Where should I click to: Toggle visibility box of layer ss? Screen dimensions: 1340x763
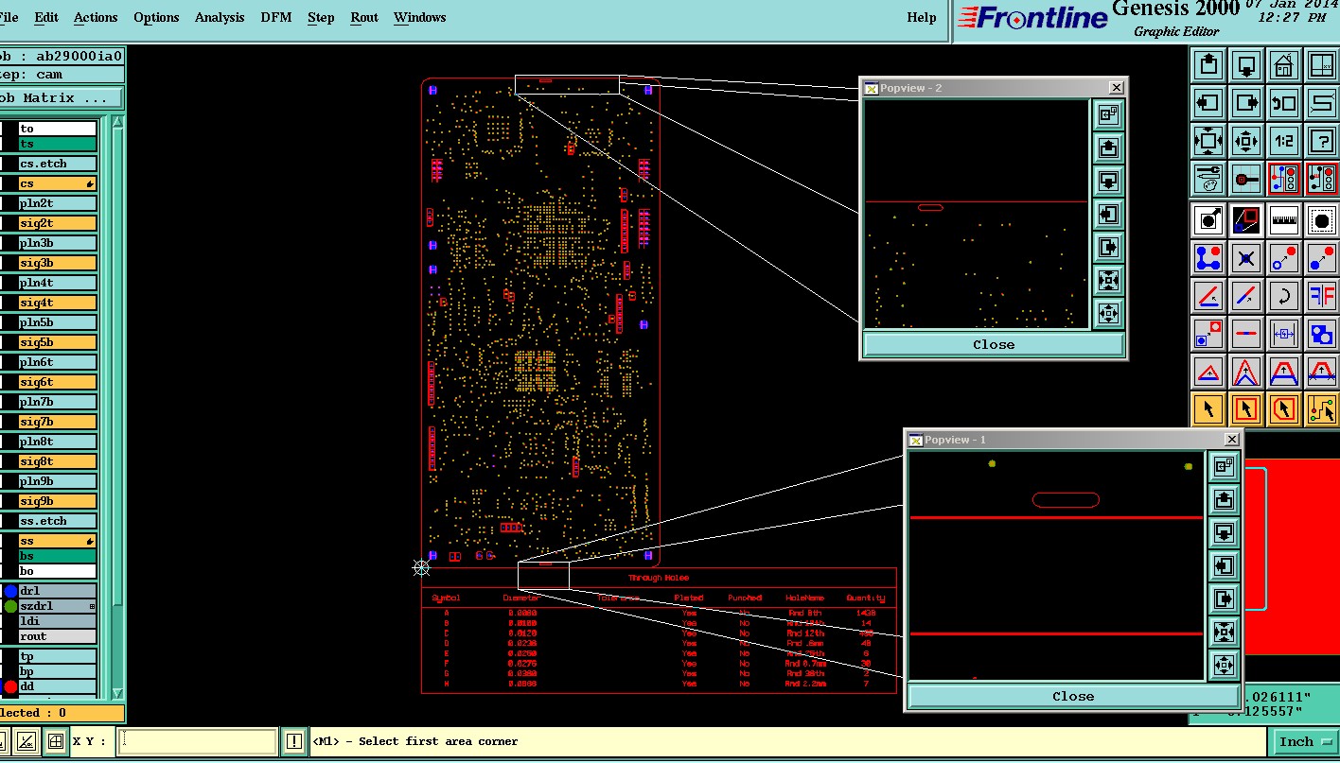10,541
